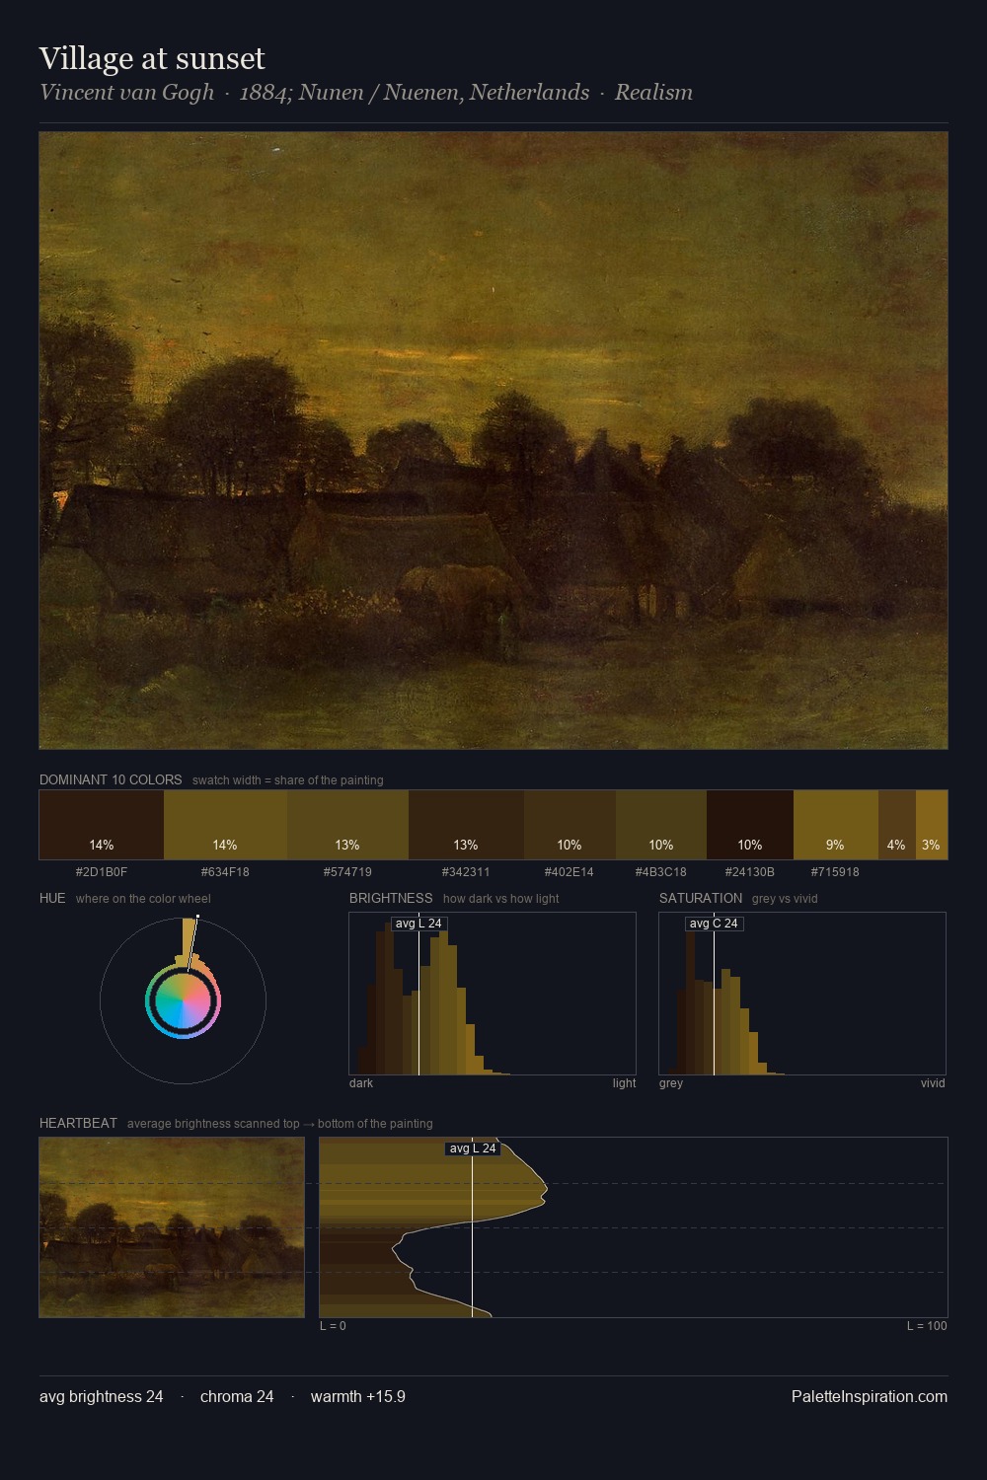
Task: Click hex code text #4B3C18
Action: [661, 872]
